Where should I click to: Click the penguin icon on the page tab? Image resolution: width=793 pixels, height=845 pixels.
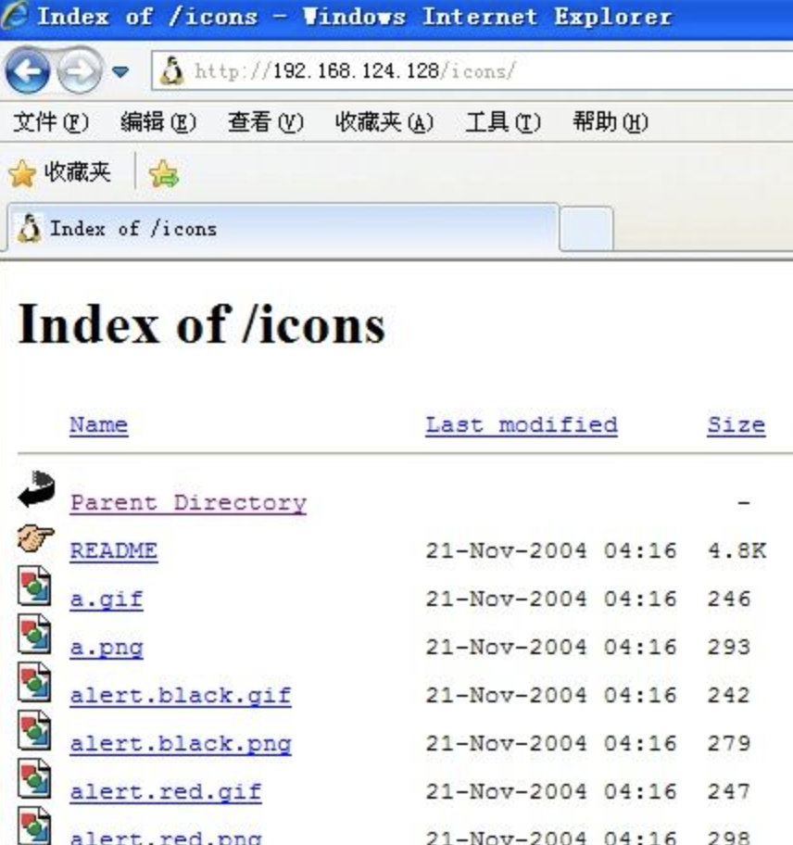[x=29, y=229]
